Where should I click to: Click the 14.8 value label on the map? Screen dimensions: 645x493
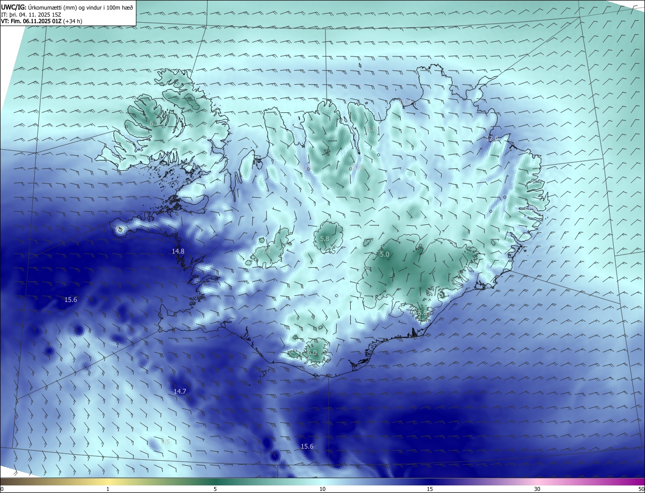pyautogui.click(x=178, y=251)
